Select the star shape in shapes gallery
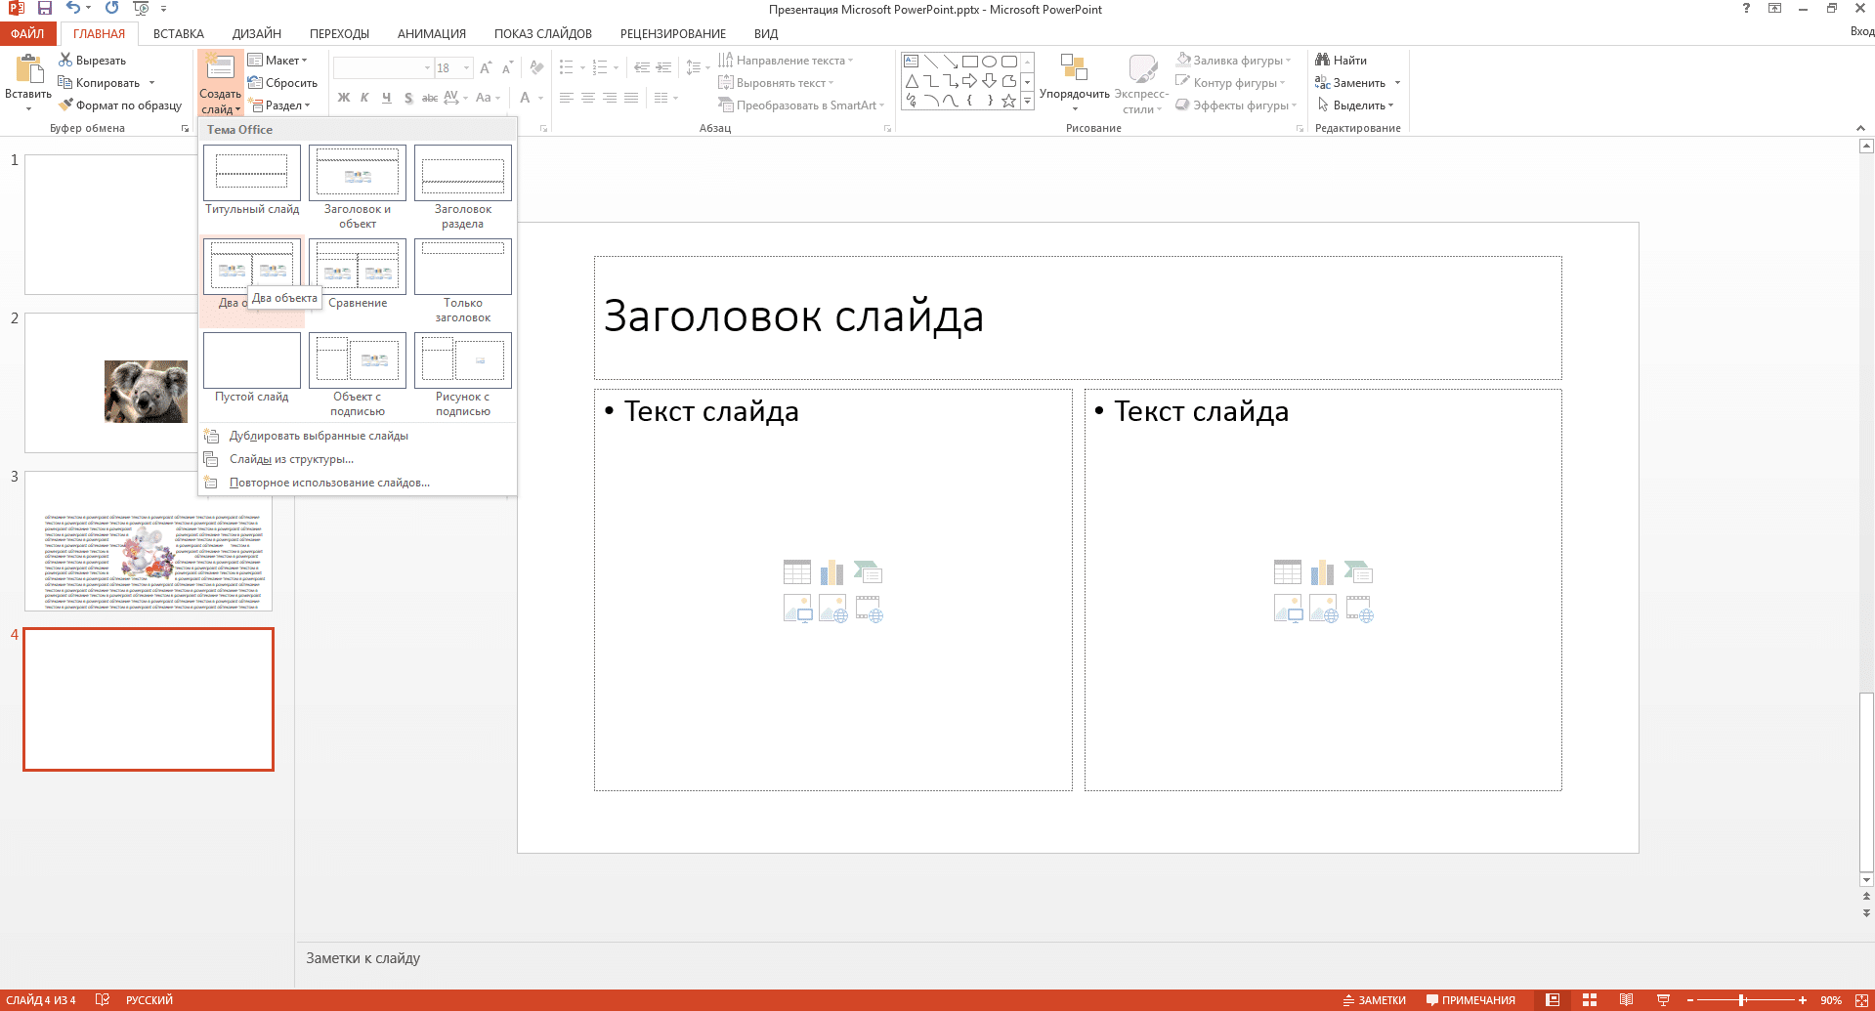 (x=1009, y=101)
